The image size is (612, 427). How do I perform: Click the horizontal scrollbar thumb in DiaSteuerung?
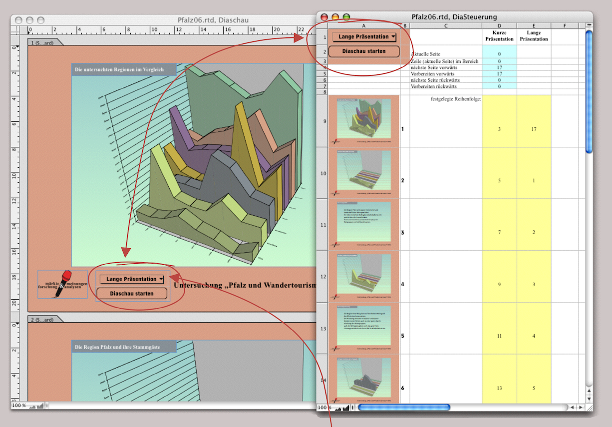404,408
